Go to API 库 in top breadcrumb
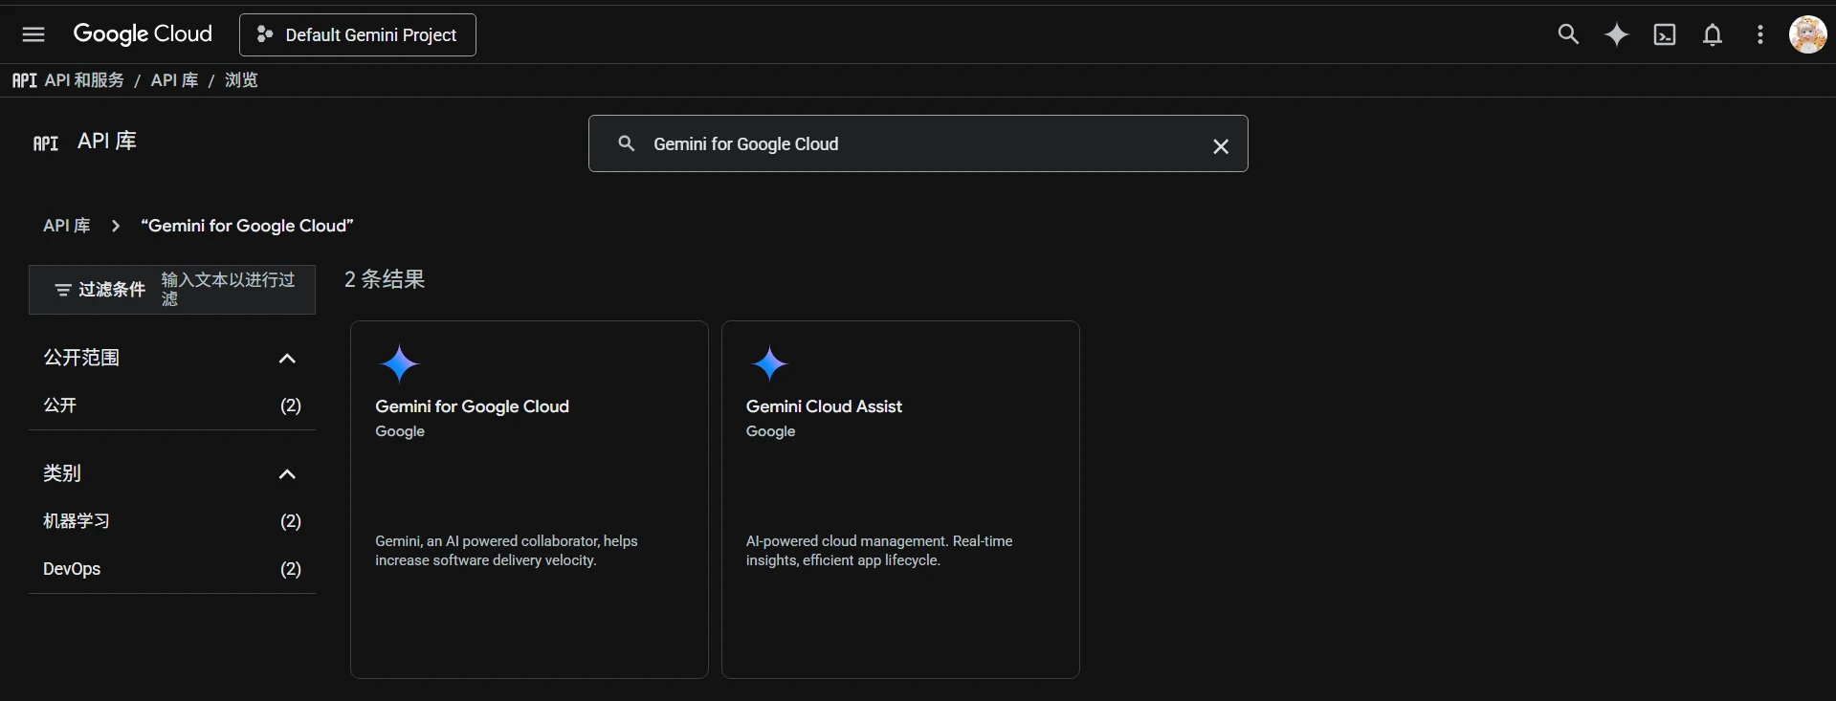Viewport: 1836px width, 701px height. coord(174,80)
